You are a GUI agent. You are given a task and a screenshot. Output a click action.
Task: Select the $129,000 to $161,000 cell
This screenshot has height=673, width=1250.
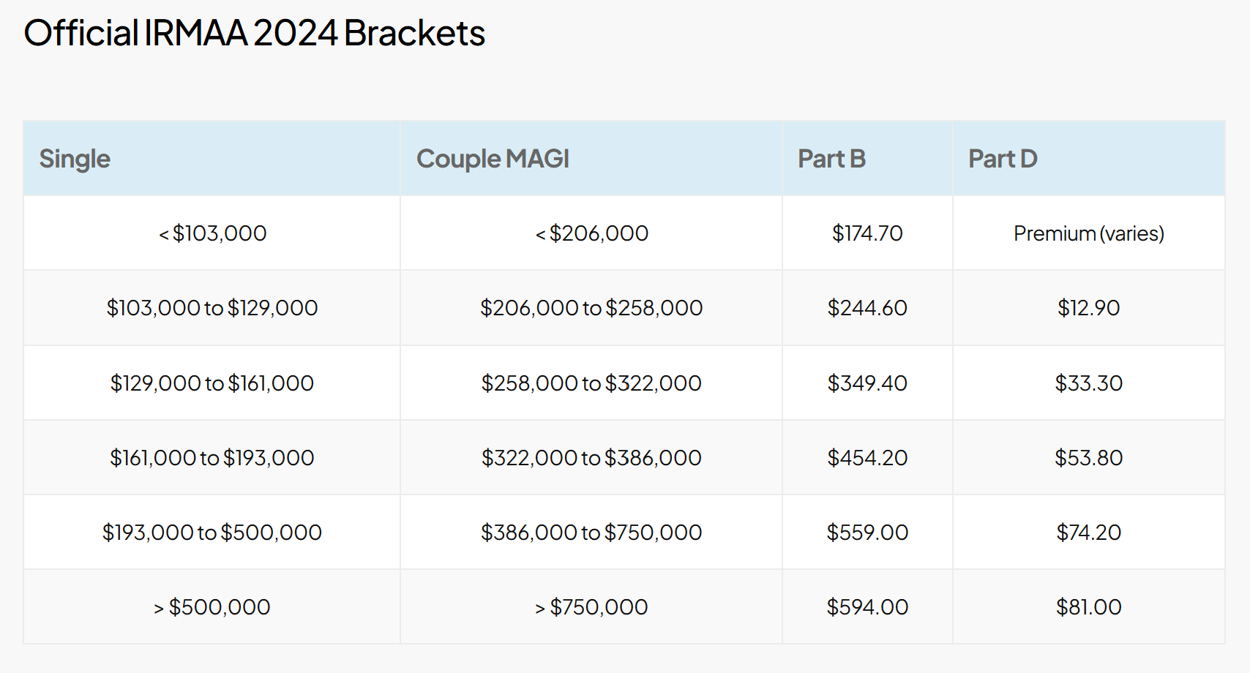[212, 383]
